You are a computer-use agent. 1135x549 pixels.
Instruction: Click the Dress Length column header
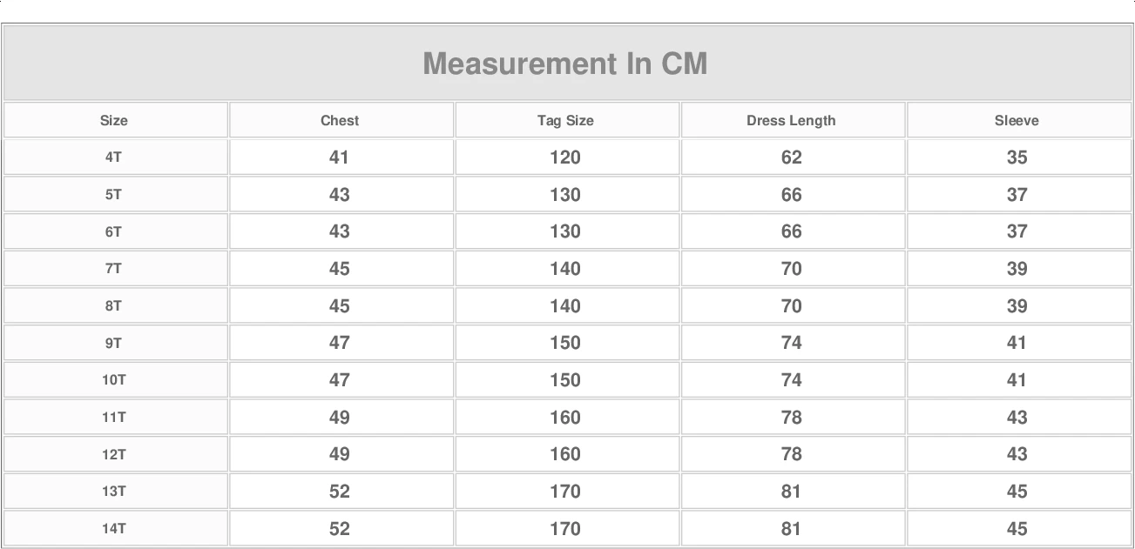click(x=791, y=121)
